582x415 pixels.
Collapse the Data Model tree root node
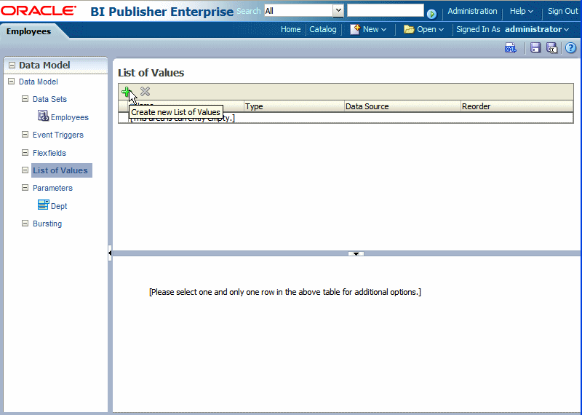click(12, 82)
